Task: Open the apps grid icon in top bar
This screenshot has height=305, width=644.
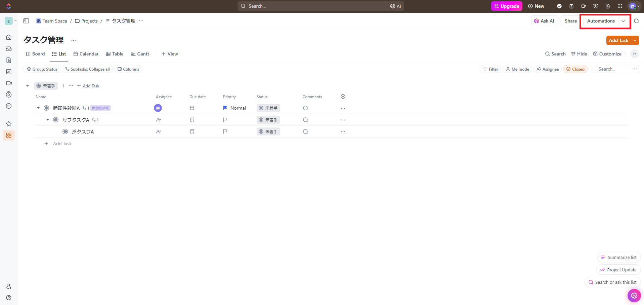Action: (x=620, y=6)
